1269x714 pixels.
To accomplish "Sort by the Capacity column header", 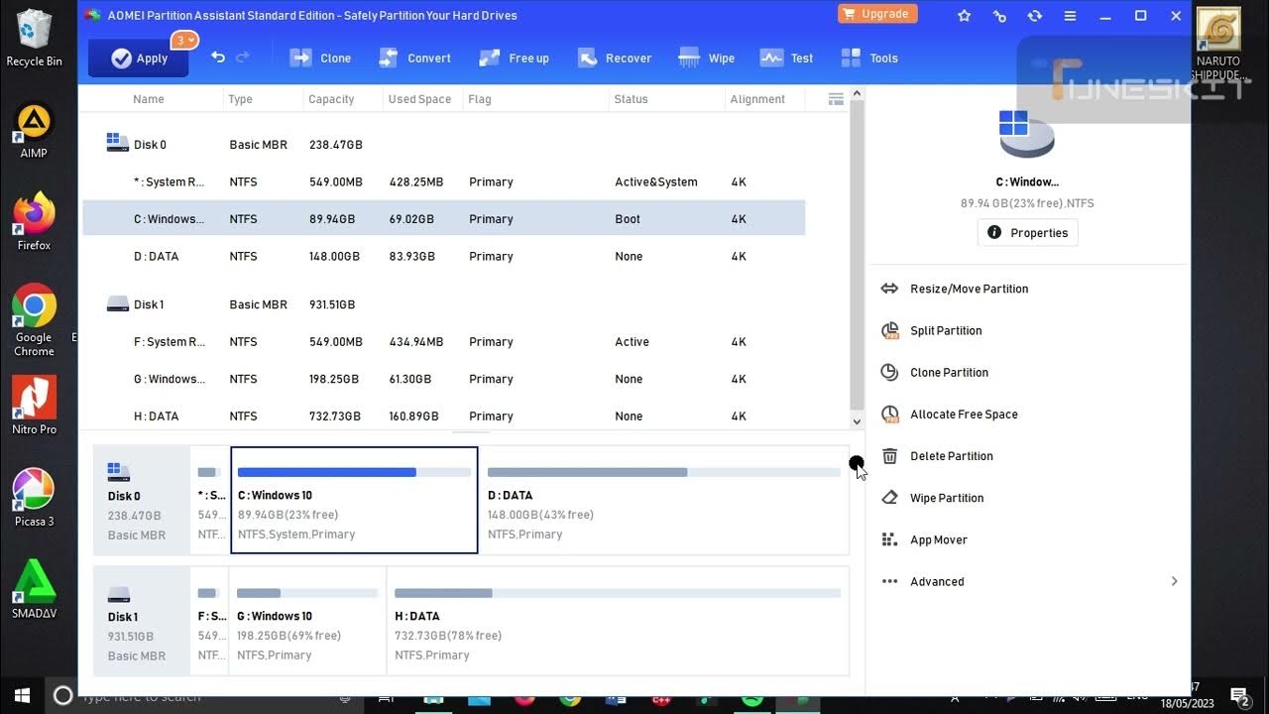I will (x=331, y=99).
